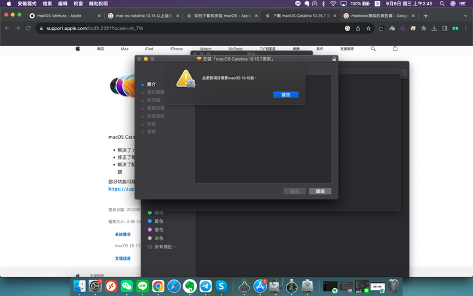
Task: Open 系統需求 link on Apple page
Action: click(123, 234)
